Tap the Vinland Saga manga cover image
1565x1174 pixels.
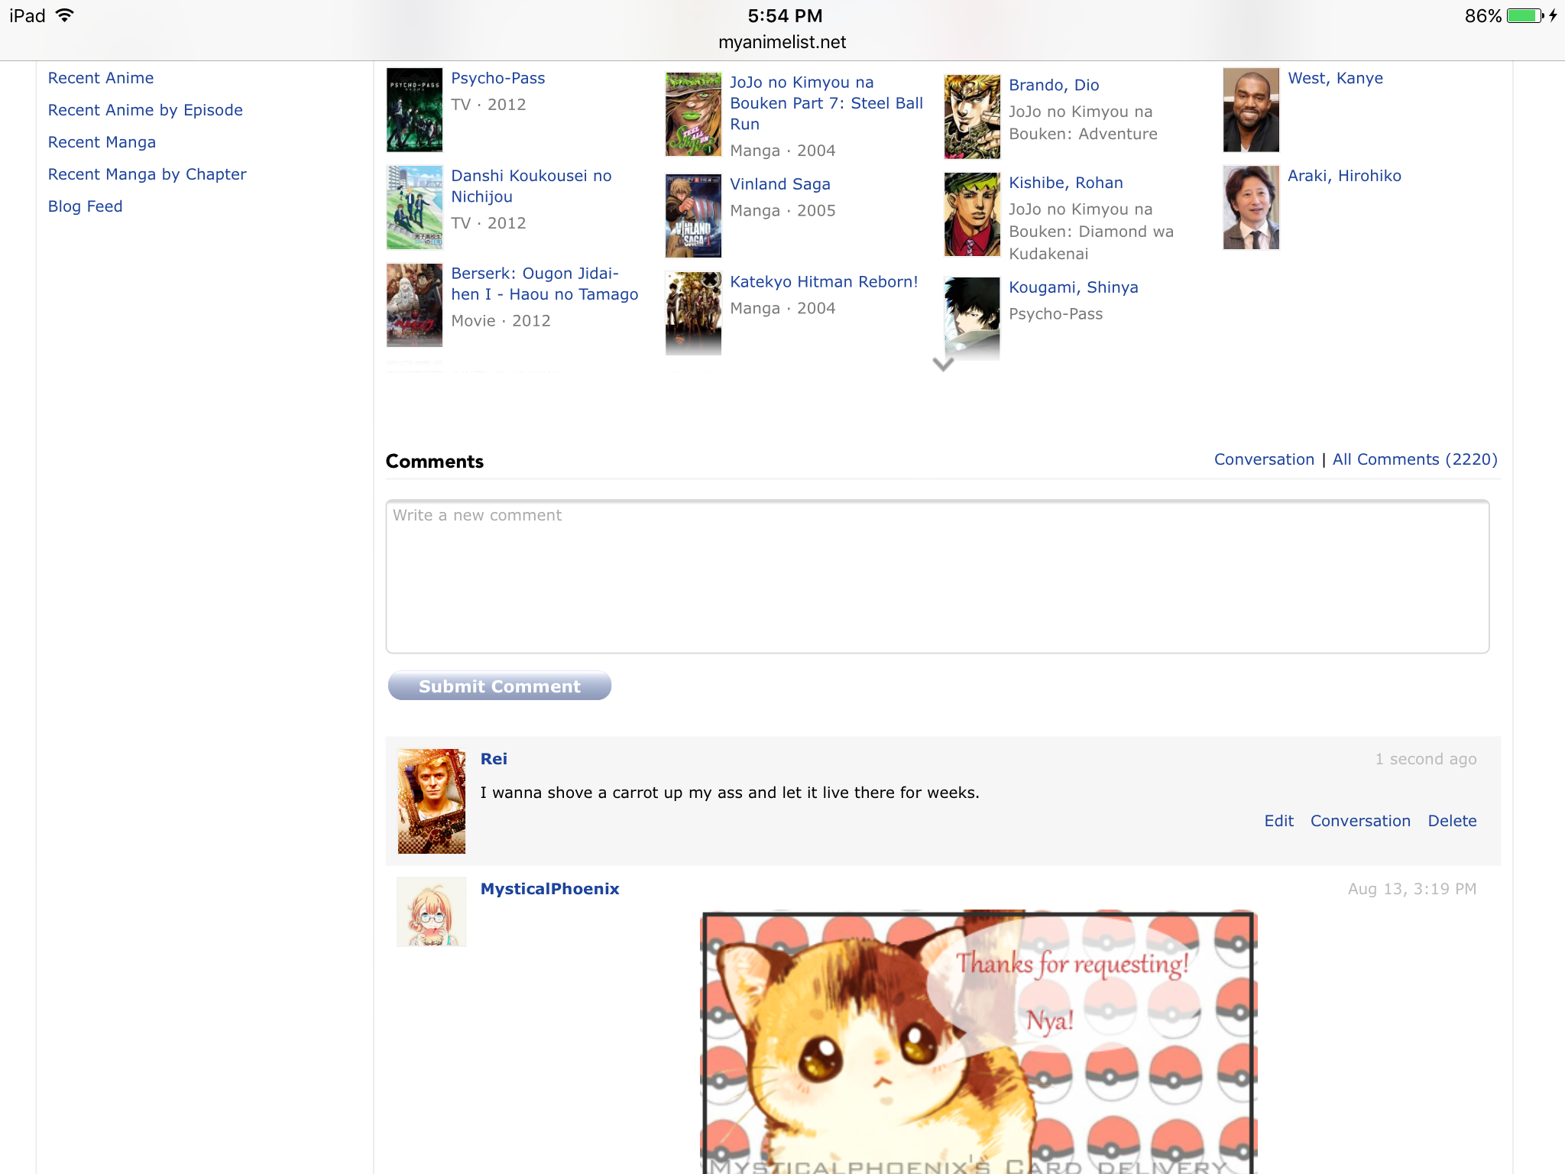point(693,216)
